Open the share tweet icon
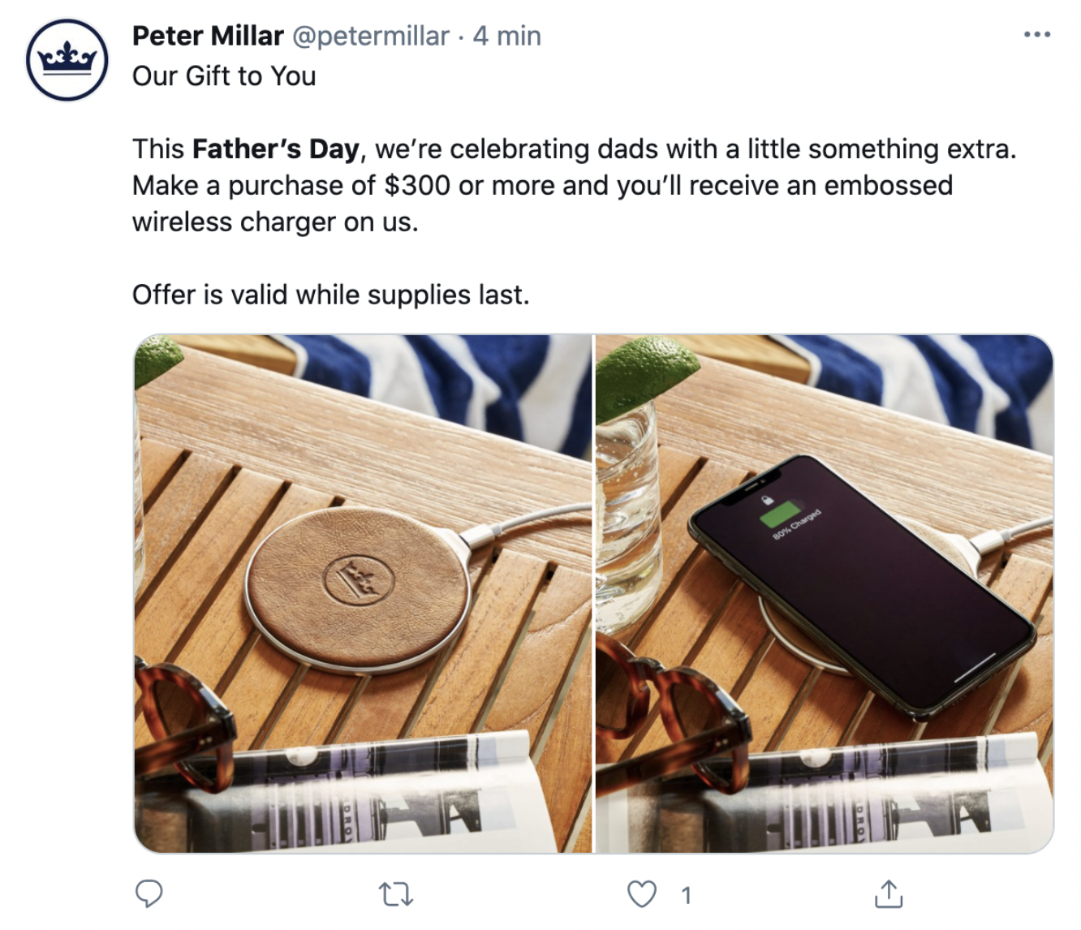Screen dimensions: 1081x930 click(x=889, y=893)
